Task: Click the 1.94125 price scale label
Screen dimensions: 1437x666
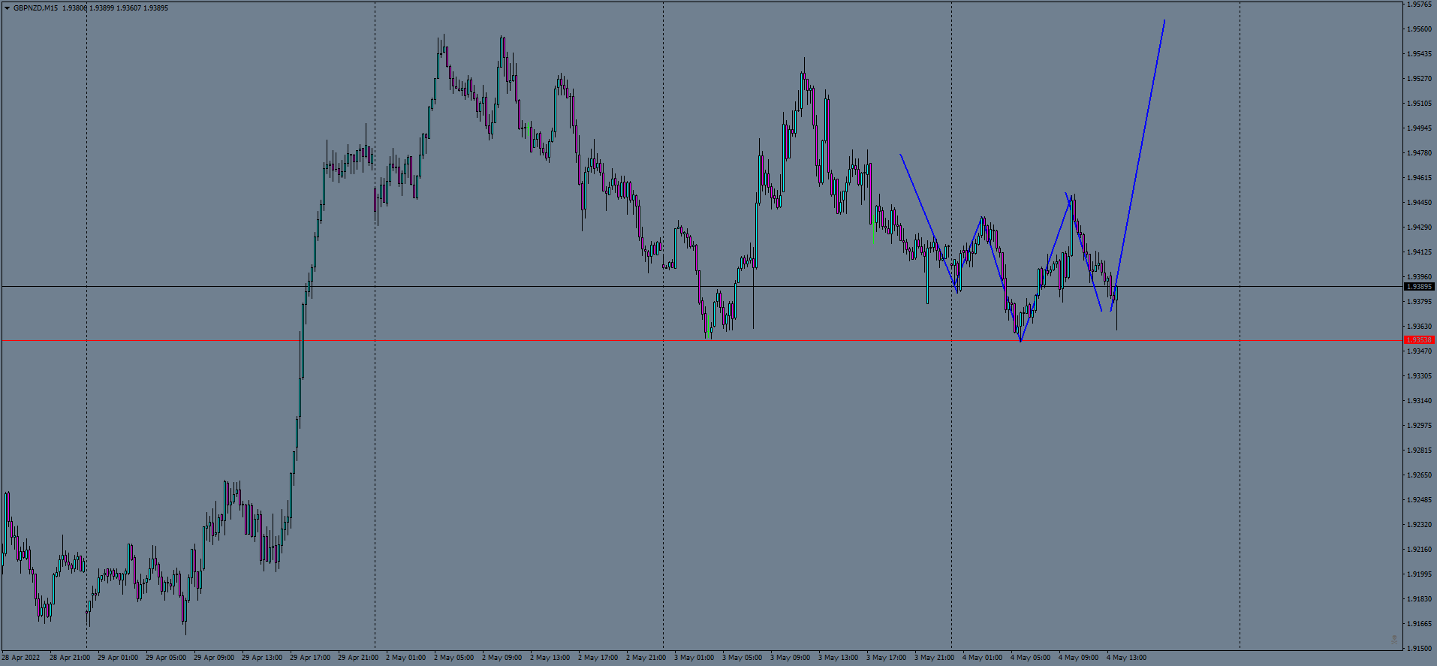Action: click(x=1419, y=252)
